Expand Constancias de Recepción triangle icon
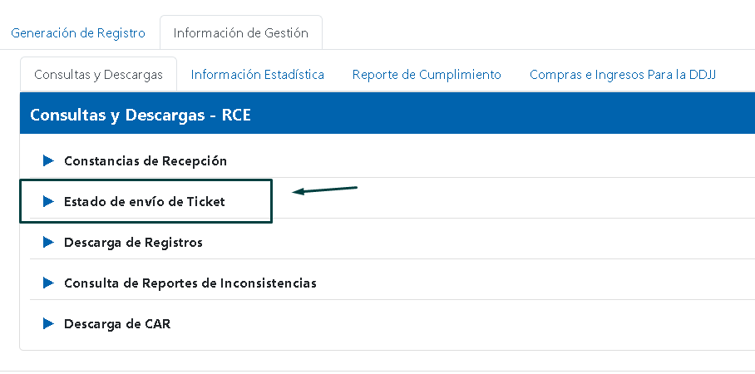 pyautogui.click(x=48, y=160)
